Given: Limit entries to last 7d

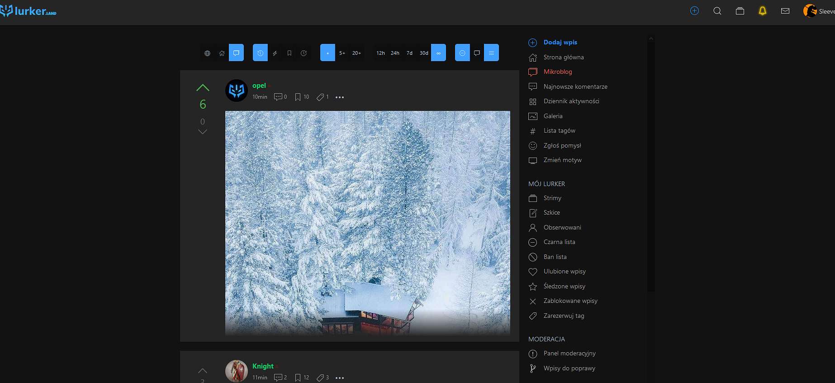Looking at the screenshot, I should point(409,53).
